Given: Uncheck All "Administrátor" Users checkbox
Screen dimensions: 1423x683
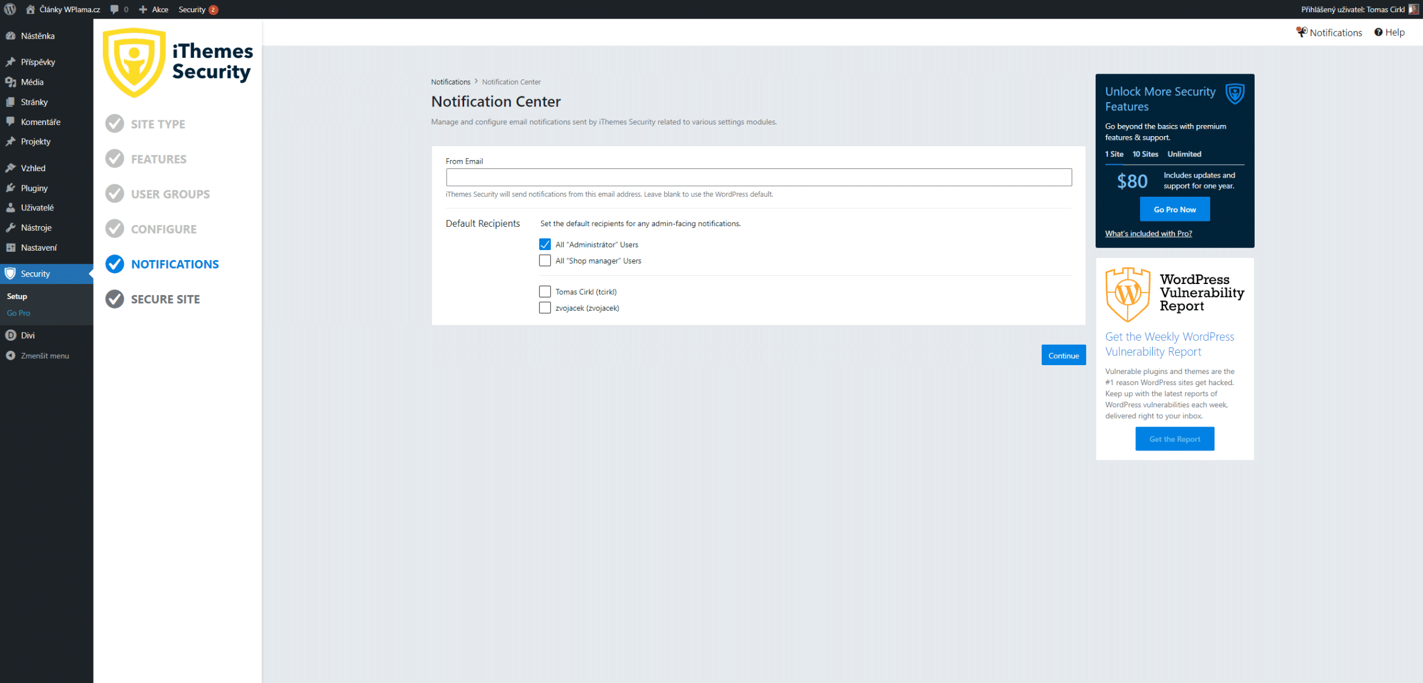Looking at the screenshot, I should [x=545, y=244].
